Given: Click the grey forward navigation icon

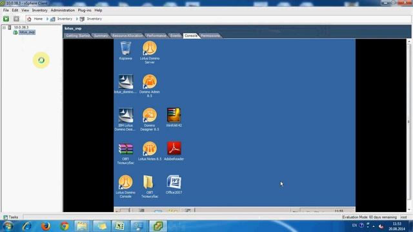Looking at the screenshot, I should (16, 19).
